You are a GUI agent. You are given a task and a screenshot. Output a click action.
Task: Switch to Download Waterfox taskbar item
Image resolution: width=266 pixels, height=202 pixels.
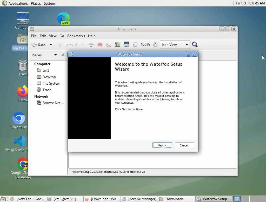point(102,199)
